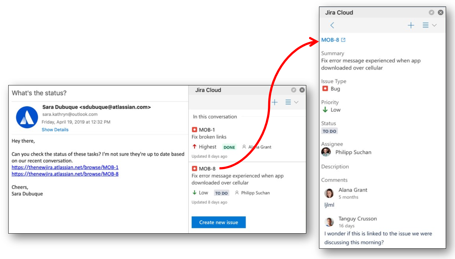The image size is (455, 259).
Task: Click Tanguy Crusson's comment avatar
Action: (329, 222)
